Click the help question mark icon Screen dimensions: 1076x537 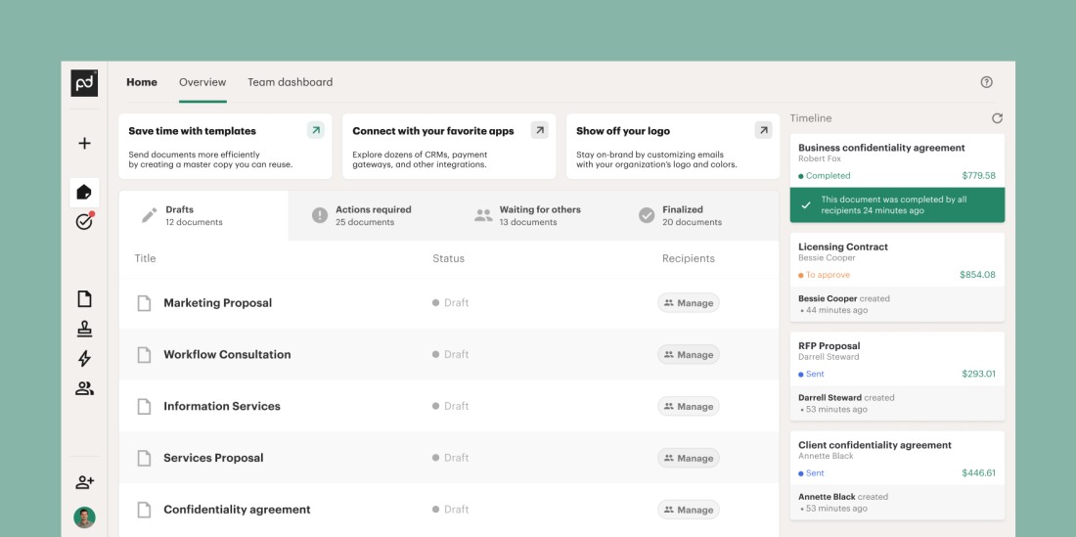[987, 82]
